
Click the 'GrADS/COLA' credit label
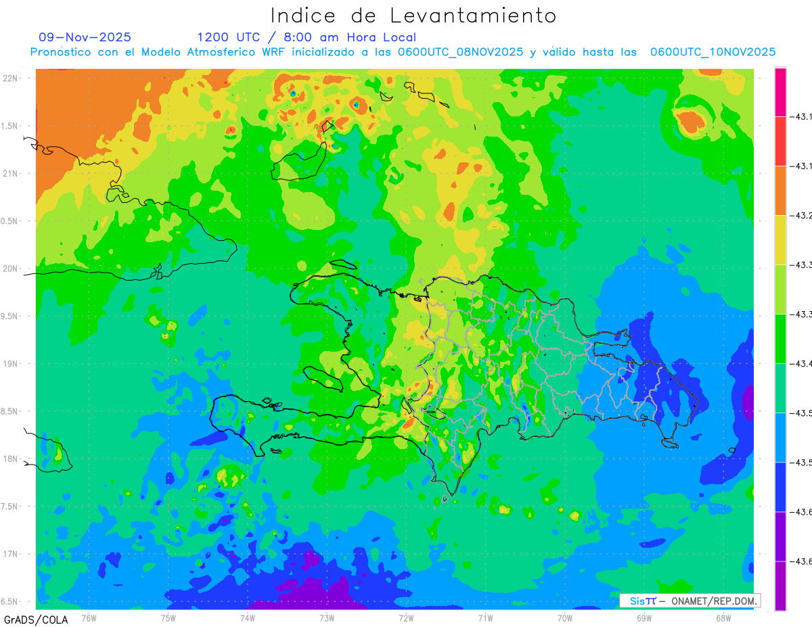(x=36, y=620)
